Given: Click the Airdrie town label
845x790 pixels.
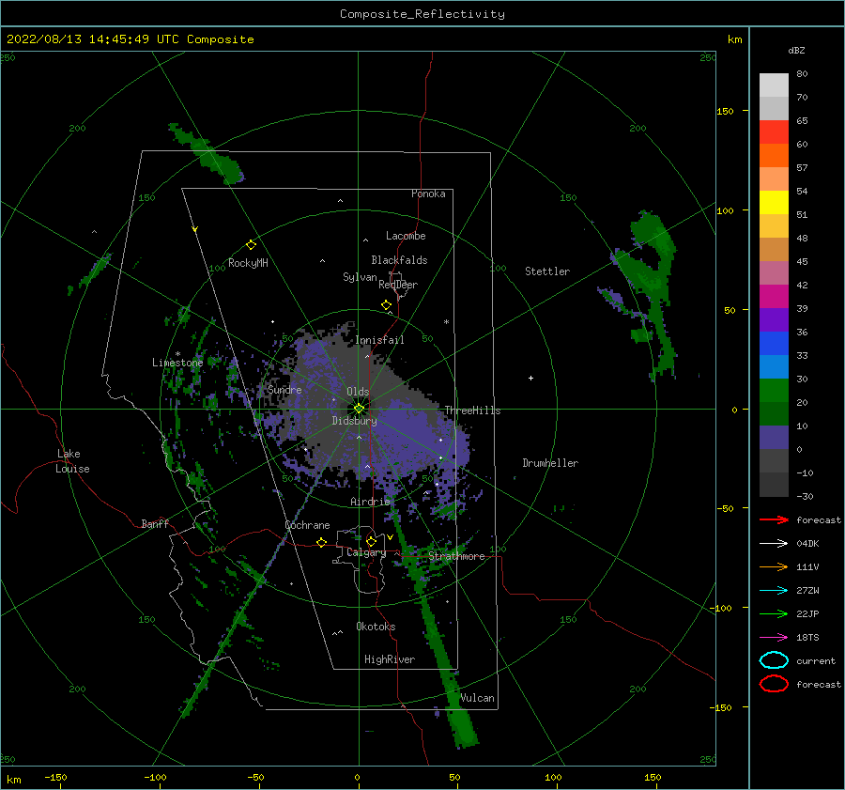Looking at the screenshot, I should [370, 502].
